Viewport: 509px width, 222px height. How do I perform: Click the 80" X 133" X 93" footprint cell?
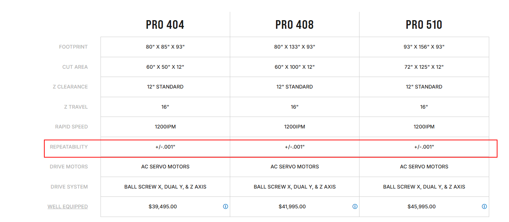(x=294, y=47)
